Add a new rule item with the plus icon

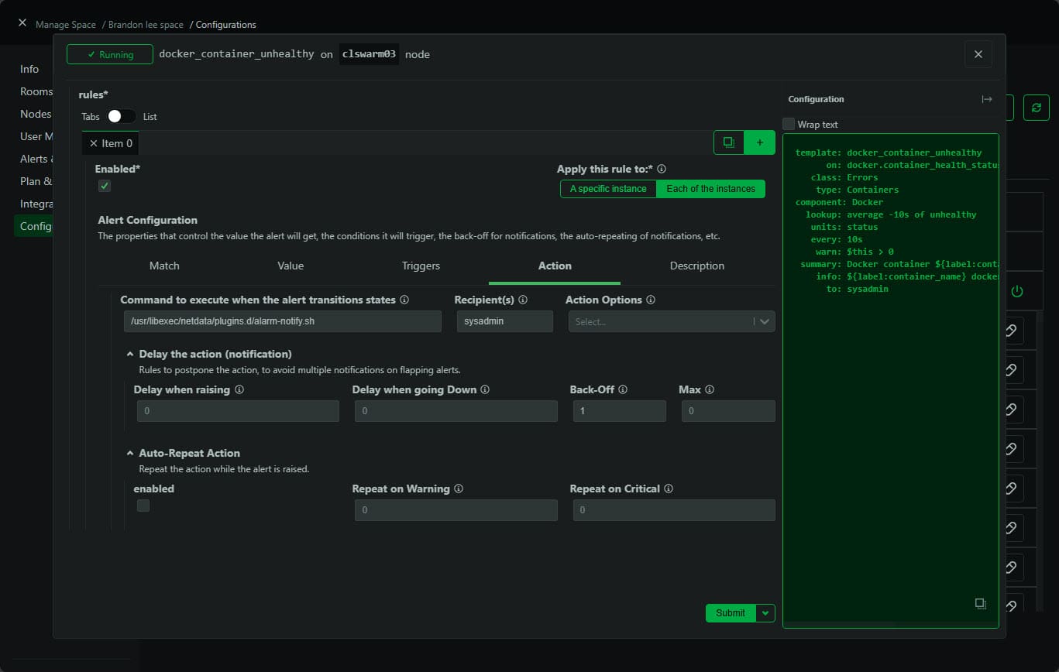tap(759, 142)
